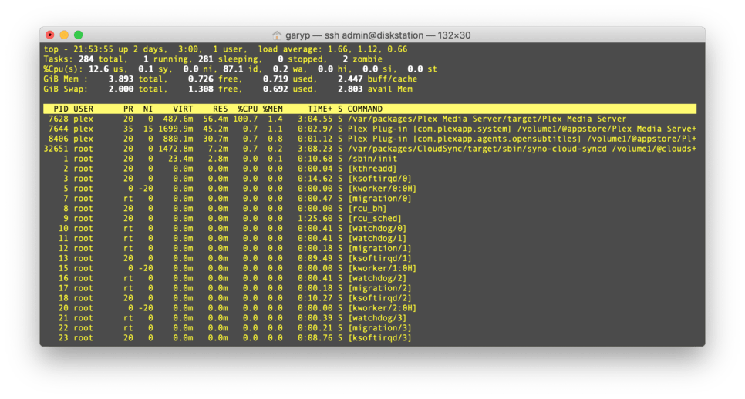Click the 56.4m RES value
The image size is (745, 399).
tap(215, 119)
